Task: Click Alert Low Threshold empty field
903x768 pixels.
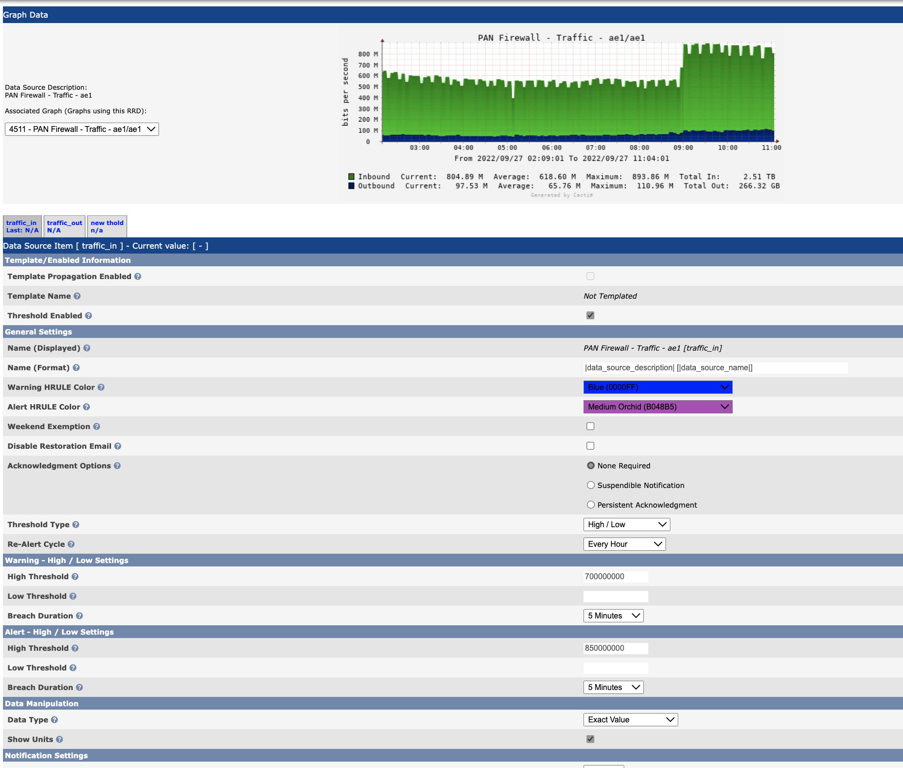Action: (616, 668)
